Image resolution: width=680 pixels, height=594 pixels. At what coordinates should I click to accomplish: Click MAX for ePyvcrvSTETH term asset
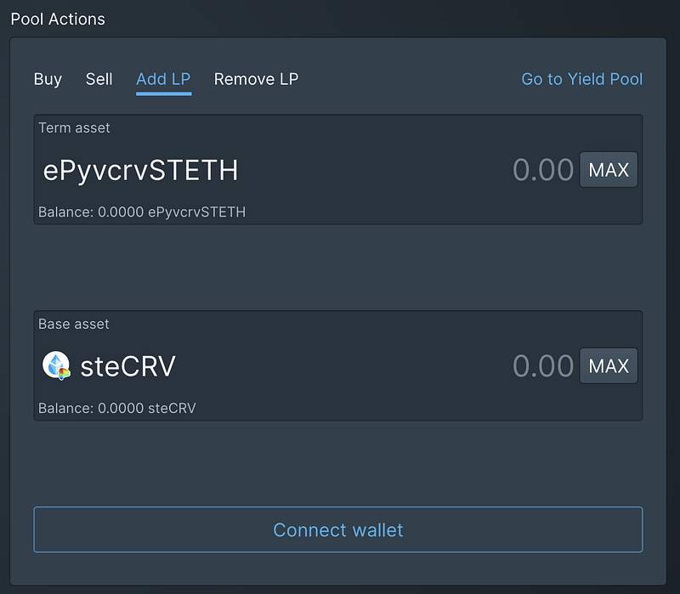609,169
